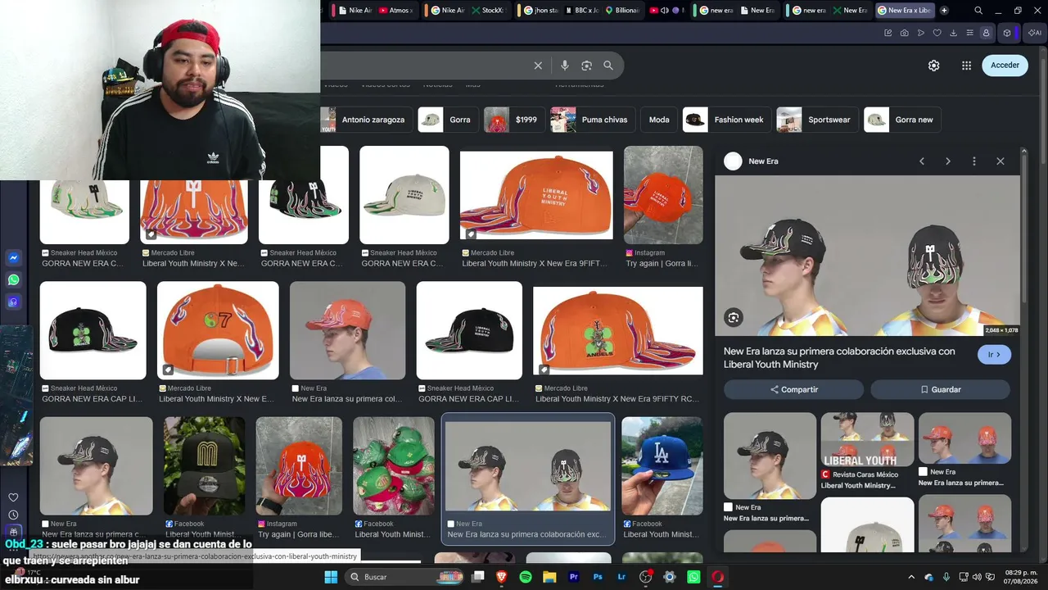The image size is (1048, 590).
Task: Open File Explorer from the taskbar
Action: (x=550, y=577)
